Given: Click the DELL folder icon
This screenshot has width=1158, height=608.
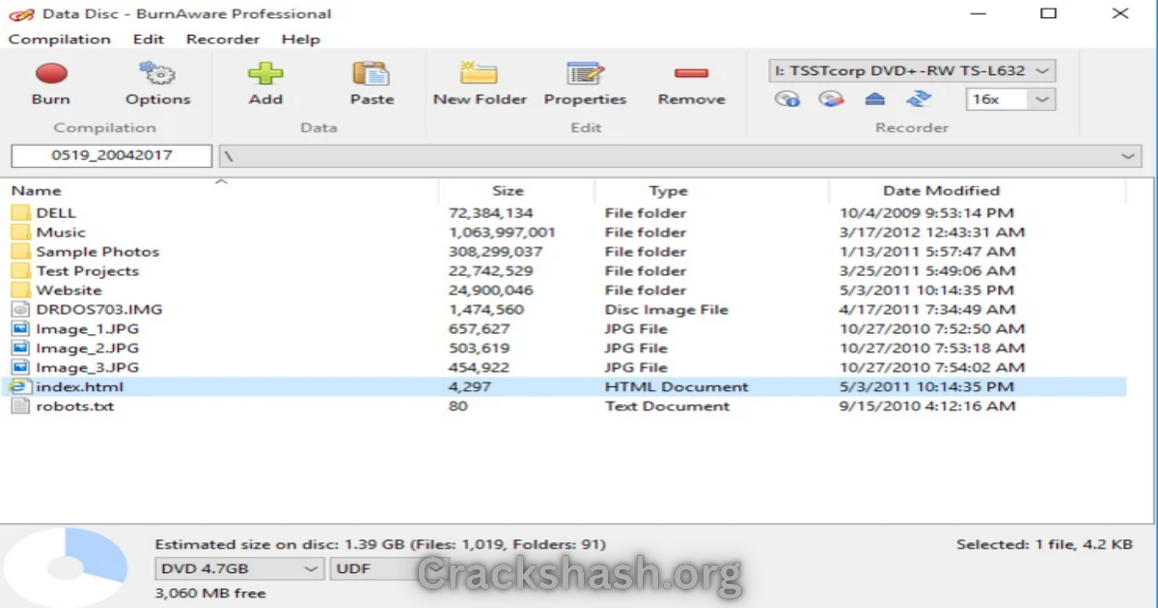Looking at the screenshot, I should [21, 213].
